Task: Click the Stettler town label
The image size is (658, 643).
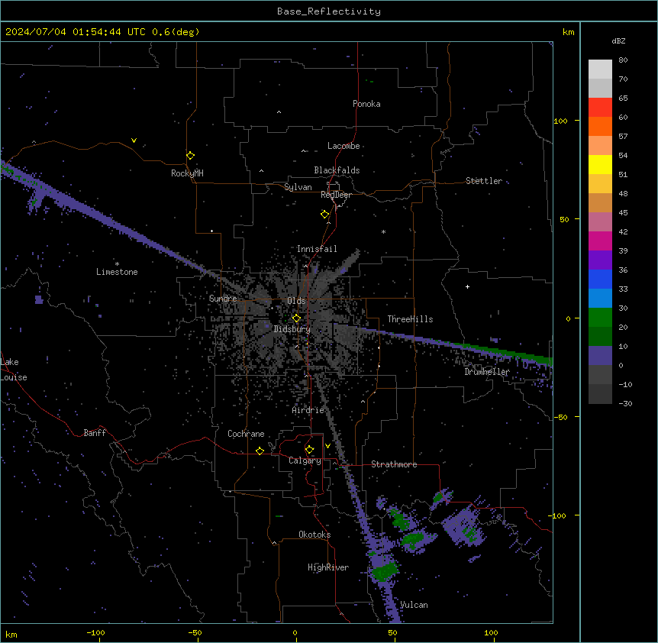Action: click(484, 181)
